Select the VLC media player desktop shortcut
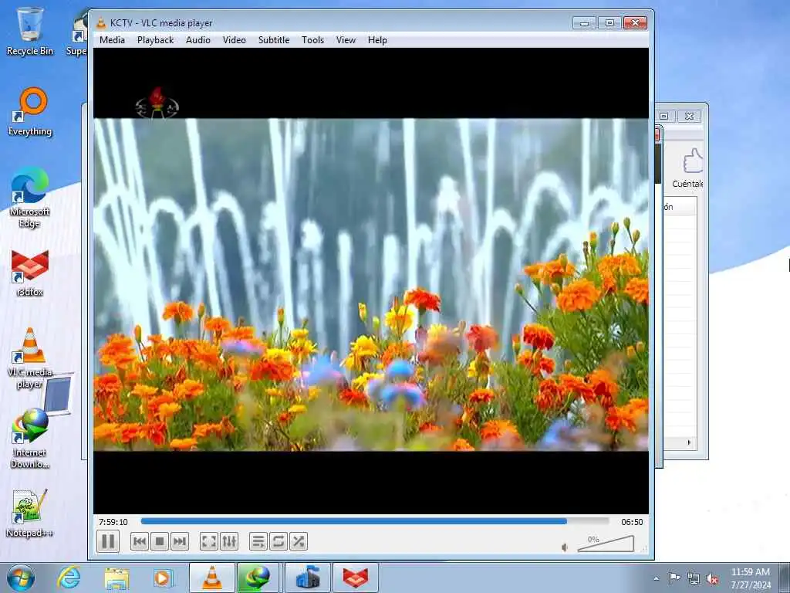This screenshot has height=593, width=790. [x=30, y=358]
